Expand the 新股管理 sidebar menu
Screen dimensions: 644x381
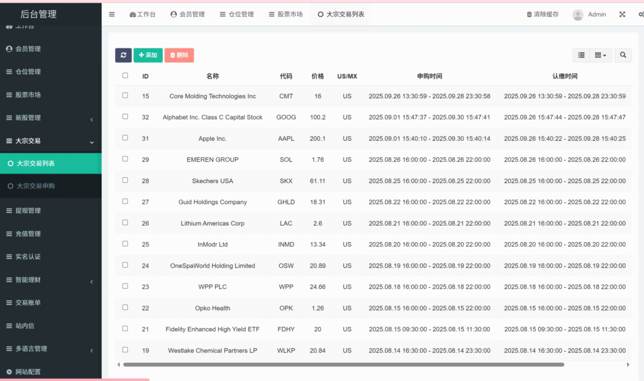[x=50, y=118]
